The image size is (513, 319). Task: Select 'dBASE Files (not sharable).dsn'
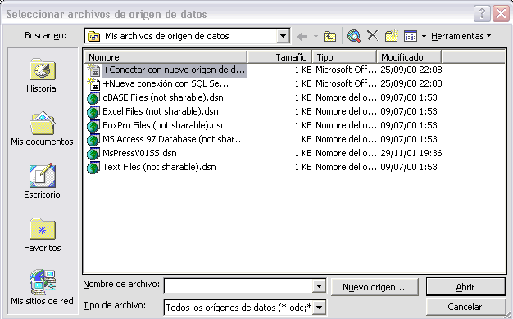(x=163, y=97)
